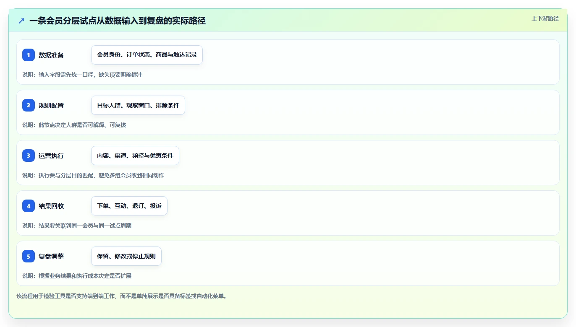Viewport: 576px width, 327px height.
Task: Click the page title 一条会员分层试点
Action: 63,21
